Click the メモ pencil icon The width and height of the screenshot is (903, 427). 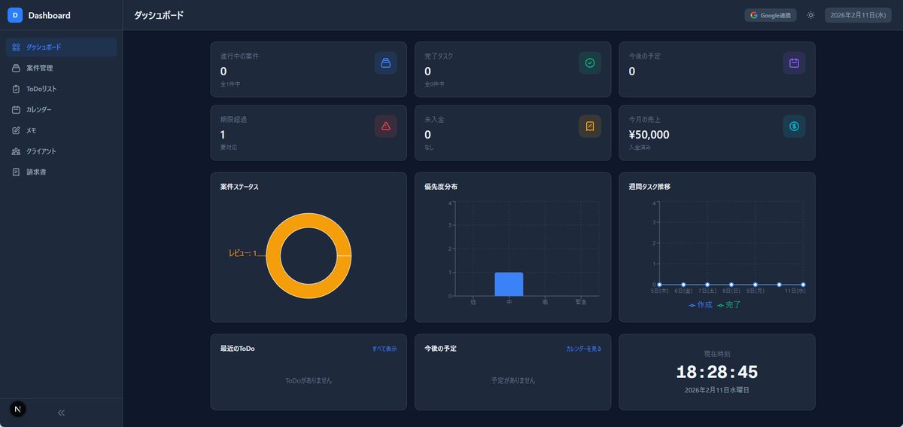pyautogui.click(x=17, y=130)
